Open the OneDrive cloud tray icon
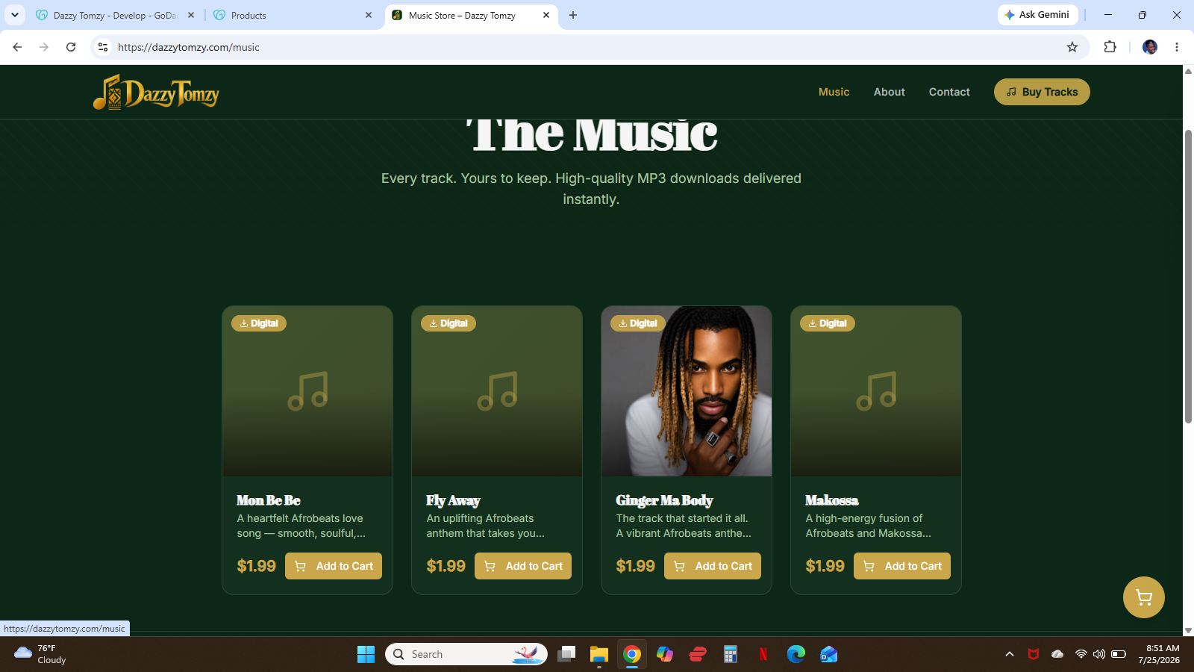 pos(1057,654)
